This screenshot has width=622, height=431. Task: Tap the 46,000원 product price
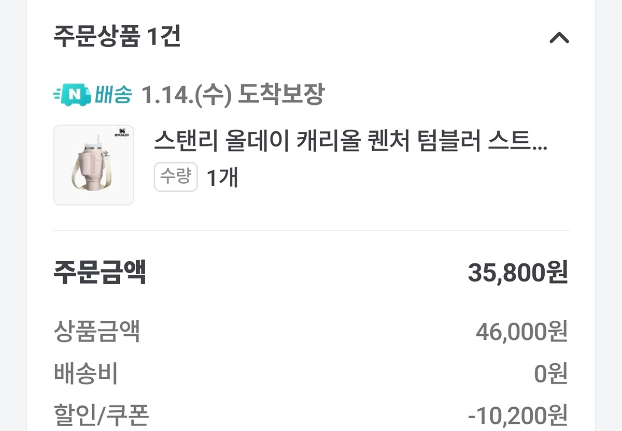(521, 332)
